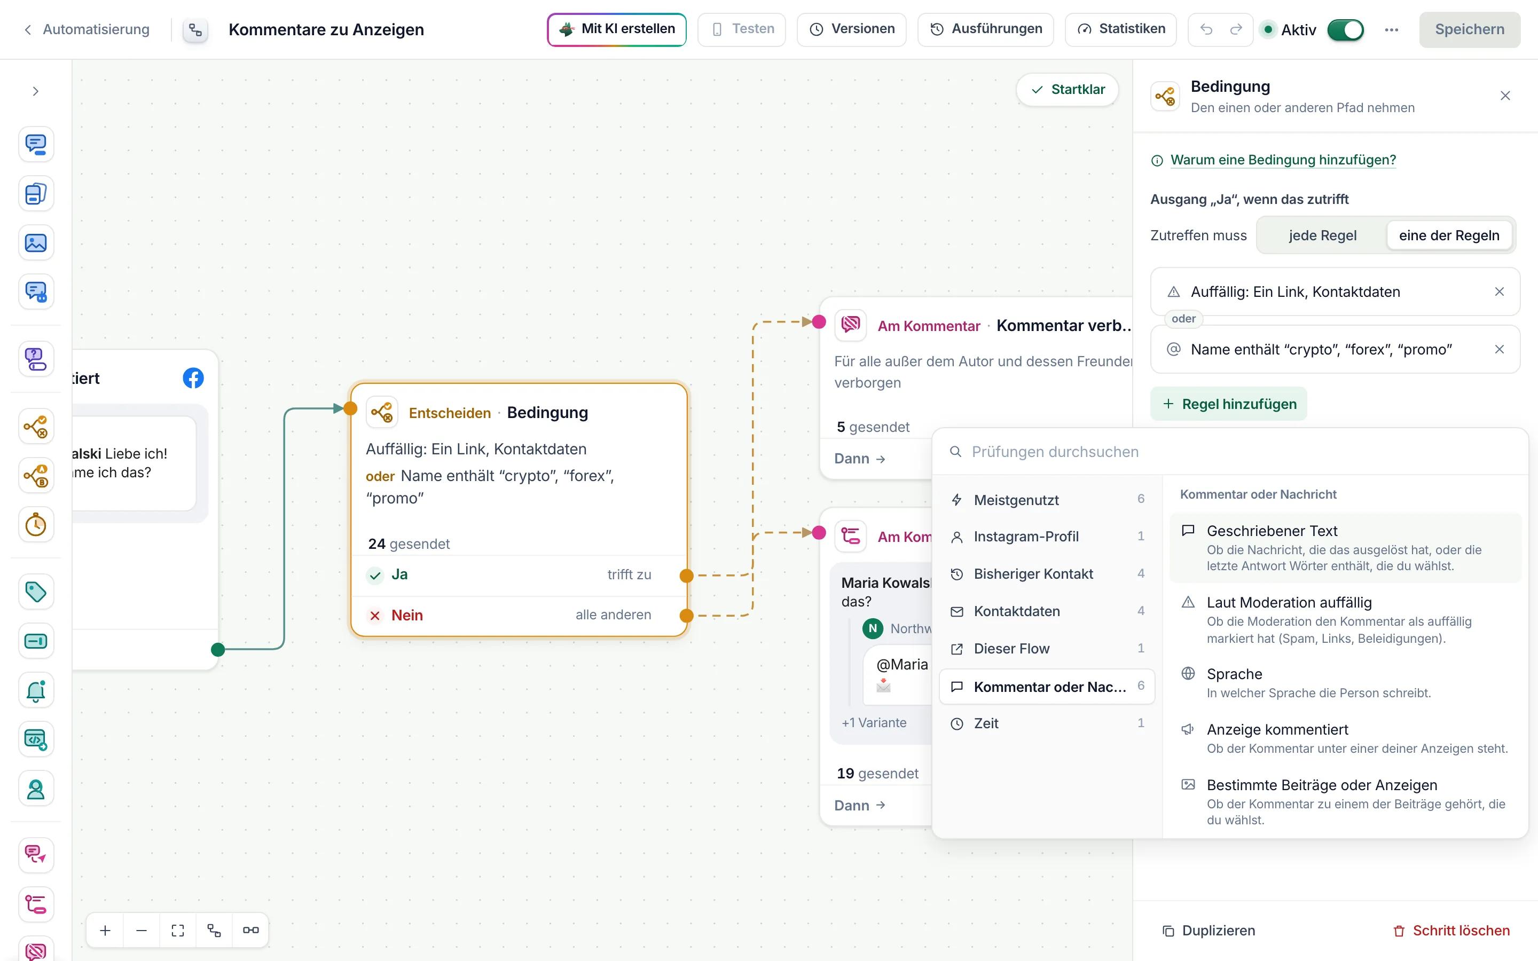Go back to Automatisierung
The image size is (1538, 961).
(87, 29)
